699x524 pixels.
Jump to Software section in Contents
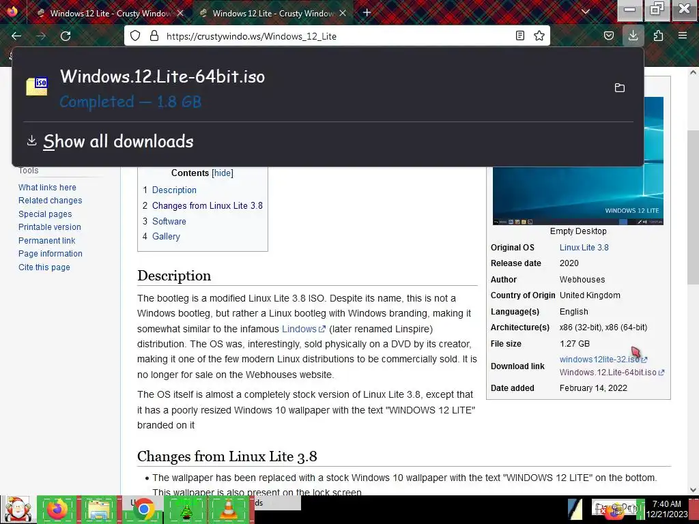click(169, 222)
